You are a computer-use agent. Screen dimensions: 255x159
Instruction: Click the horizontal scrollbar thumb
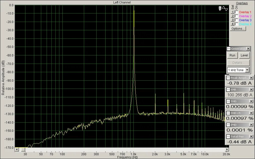pyautogui.click(x=23, y=150)
